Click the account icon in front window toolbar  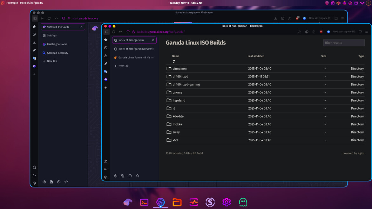[x=307, y=32]
